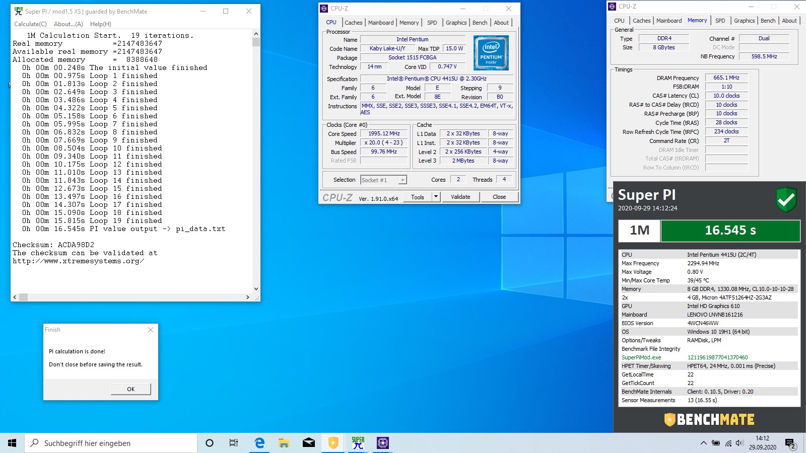
Task: Click the Core Speed value 1995.12 MHz
Action: 384,134
